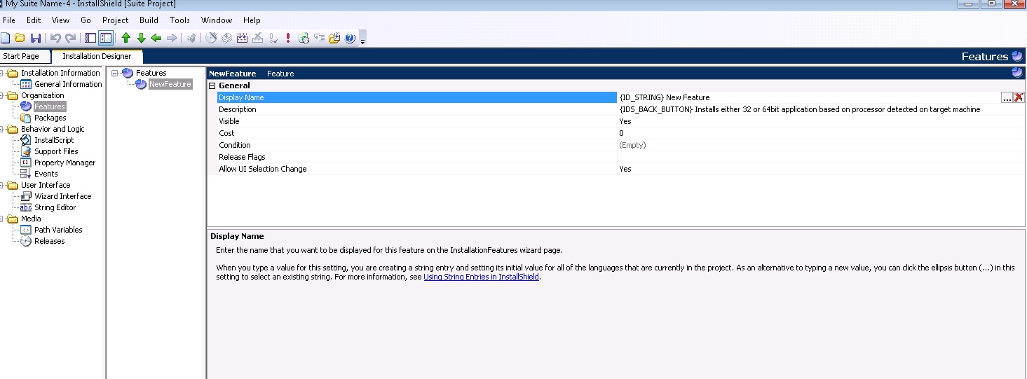
Task: Switch to the Start Page tab
Action: point(21,56)
